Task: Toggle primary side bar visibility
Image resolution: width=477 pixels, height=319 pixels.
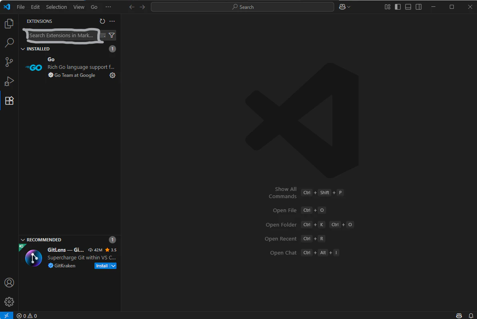Action: coord(398,7)
